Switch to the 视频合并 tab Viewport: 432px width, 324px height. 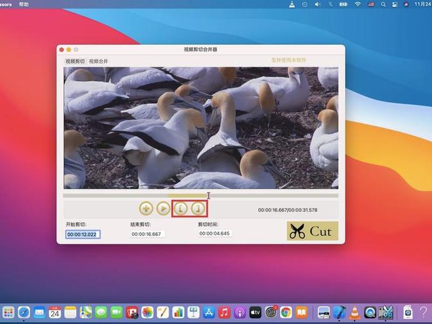pyautogui.click(x=98, y=61)
